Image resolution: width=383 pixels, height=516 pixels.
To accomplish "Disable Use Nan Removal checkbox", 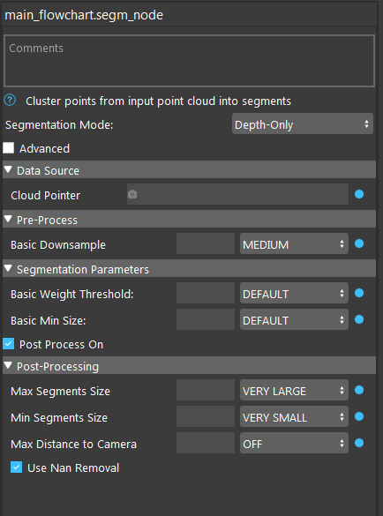I will point(16,467).
